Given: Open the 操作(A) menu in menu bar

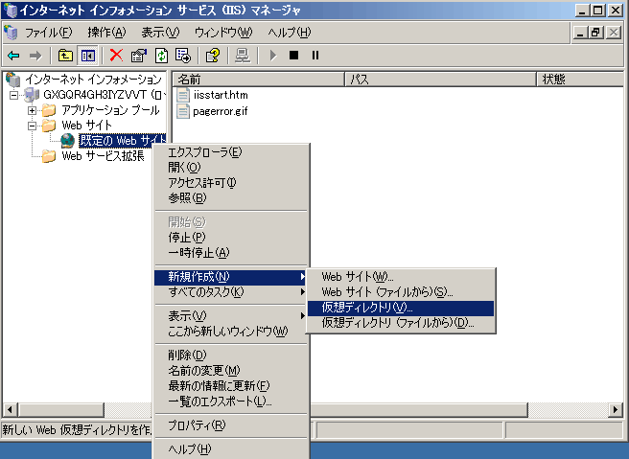Looking at the screenshot, I should point(105,33).
